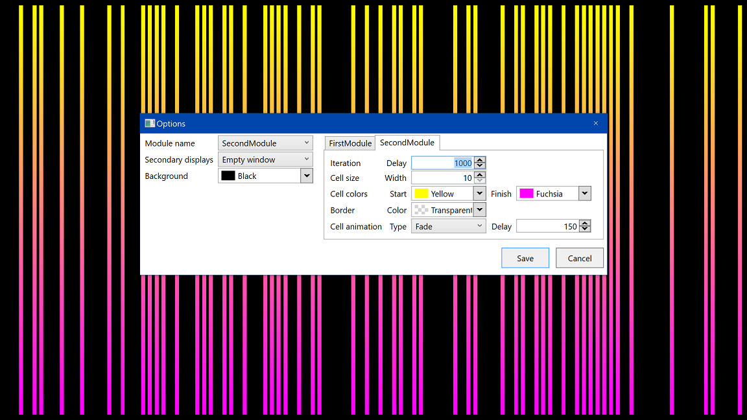Click the Fuchsia finish color swatch
Screen dimensions: 747x420
(527, 193)
